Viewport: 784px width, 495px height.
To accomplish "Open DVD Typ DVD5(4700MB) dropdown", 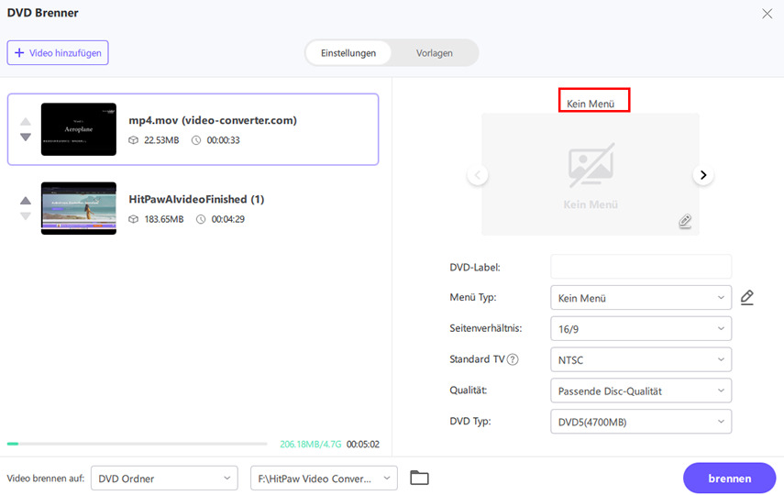I will tap(641, 422).
